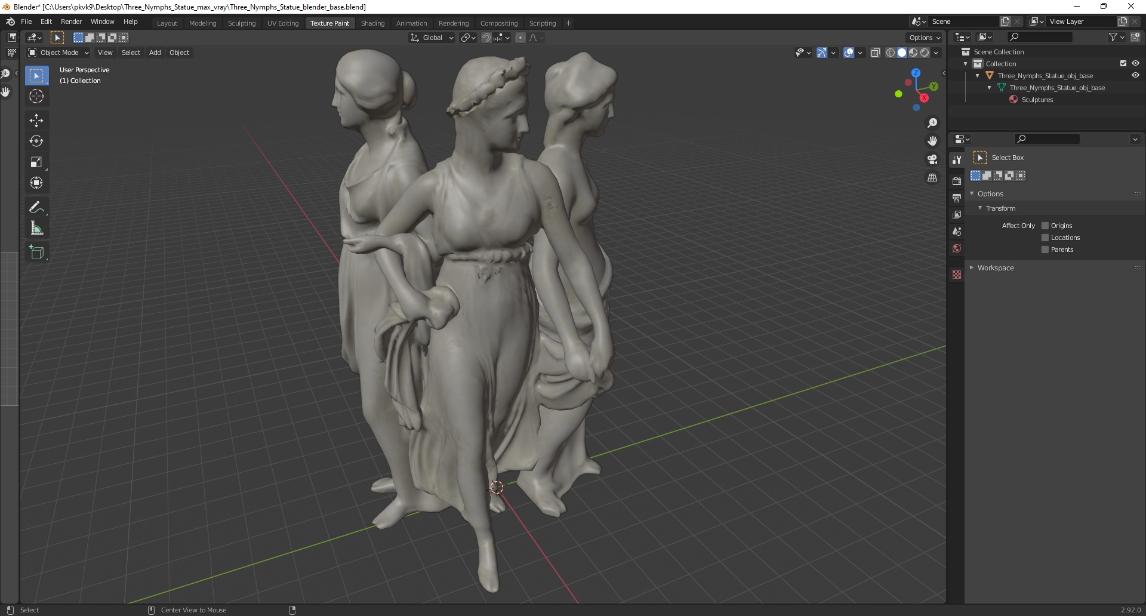Click the outliner search field
Screen dimensions: 1146x616
tap(1039, 37)
